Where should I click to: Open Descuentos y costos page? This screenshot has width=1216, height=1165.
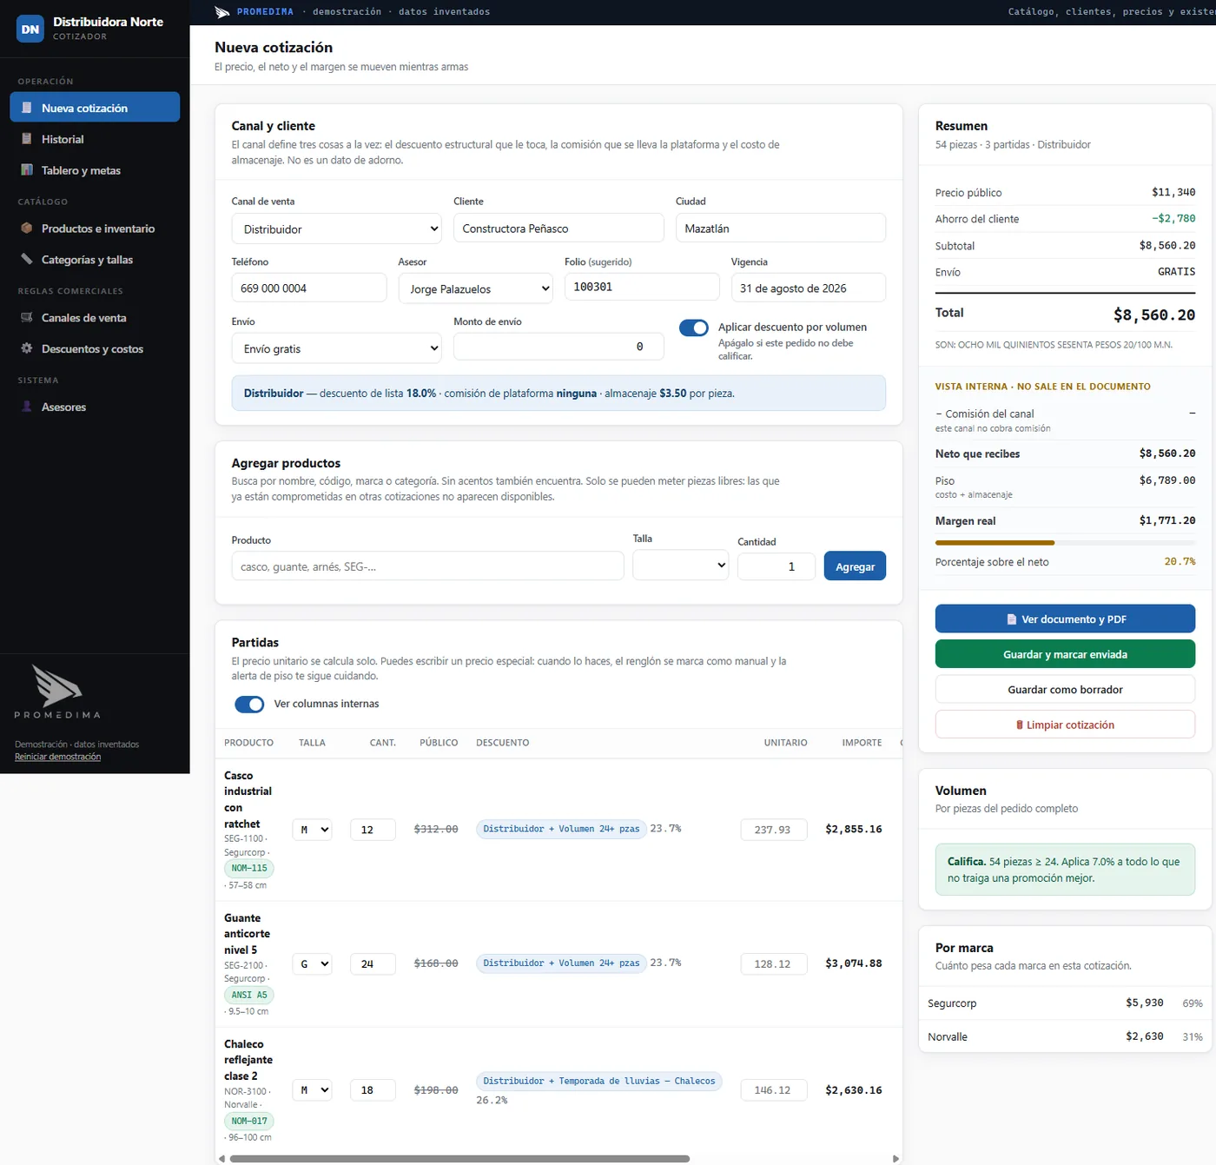95,348
